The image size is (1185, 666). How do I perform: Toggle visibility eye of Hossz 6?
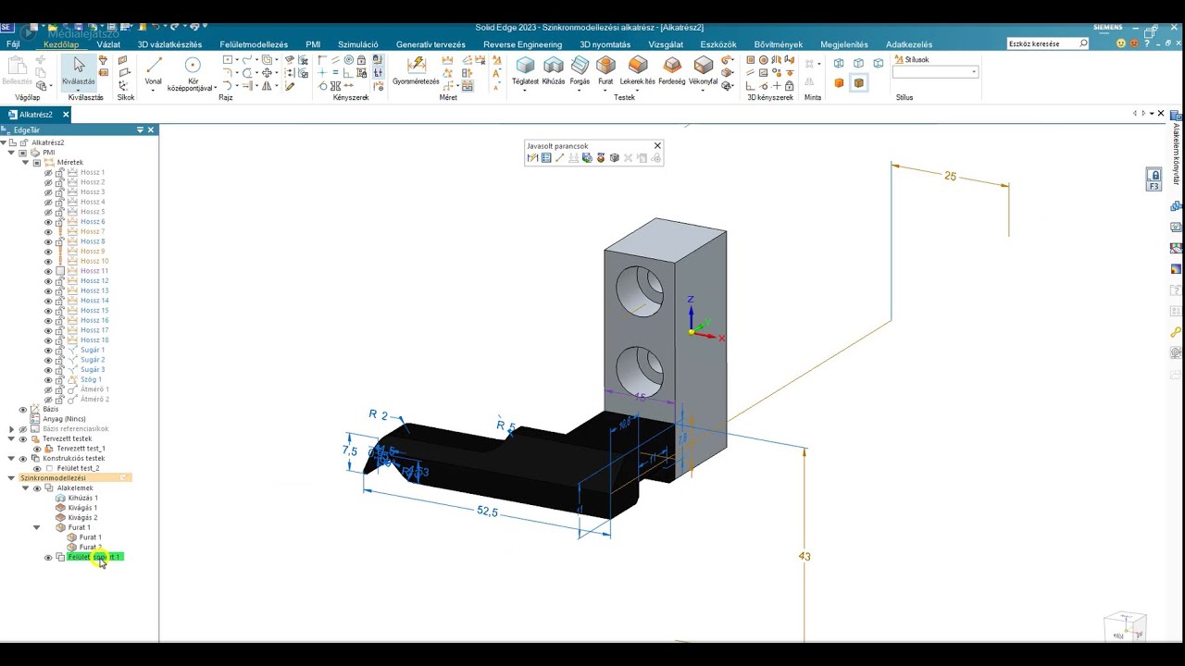pos(48,222)
